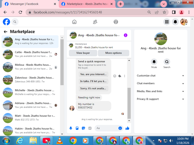Search in conversation via magnifier icon
The height and width of the screenshot is (145, 194).
tap(167, 62)
